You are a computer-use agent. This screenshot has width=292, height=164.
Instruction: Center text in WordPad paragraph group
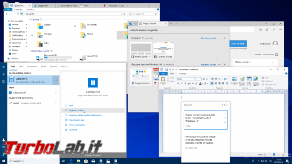pyautogui.click(x=216, y=83)
